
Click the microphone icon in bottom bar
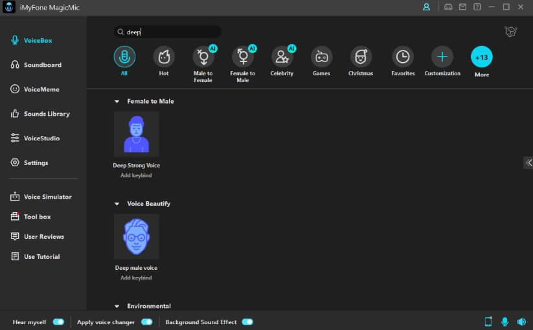tap(505, 322)
